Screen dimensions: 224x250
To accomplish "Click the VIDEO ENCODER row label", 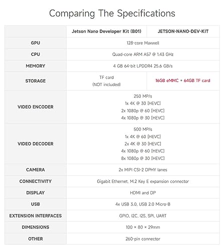I will (36, 107).
